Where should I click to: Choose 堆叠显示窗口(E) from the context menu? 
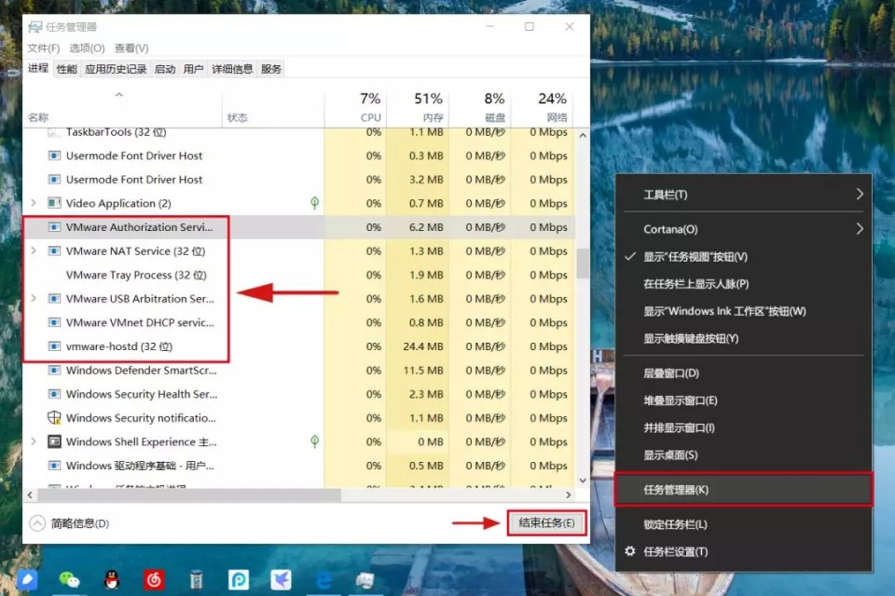744,400
